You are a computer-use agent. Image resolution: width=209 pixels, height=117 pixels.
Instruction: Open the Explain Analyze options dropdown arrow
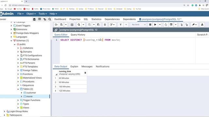click(x=176, y=25)
